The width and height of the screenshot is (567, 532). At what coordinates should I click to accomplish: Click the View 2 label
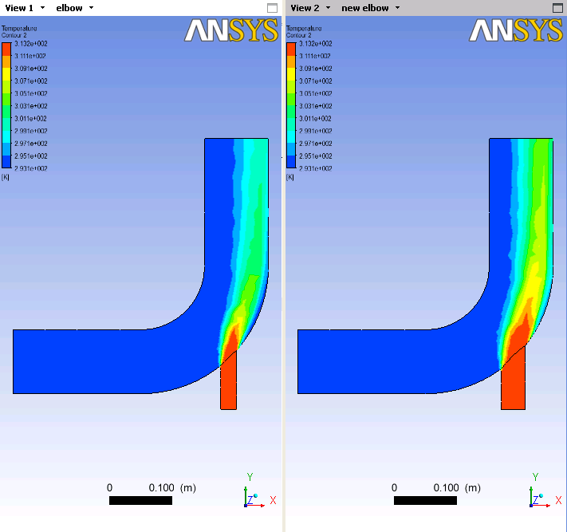point(305,8)
